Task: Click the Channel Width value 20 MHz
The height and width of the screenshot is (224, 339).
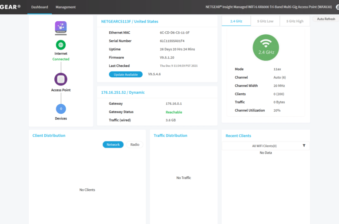Action: (279, 86)
